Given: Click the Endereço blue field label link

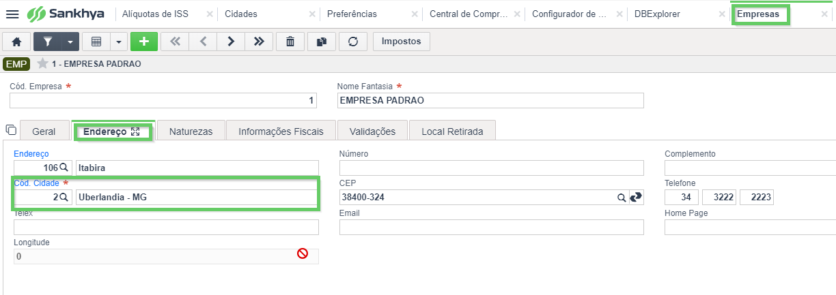Looking at the screenshot, I should 31,154.
